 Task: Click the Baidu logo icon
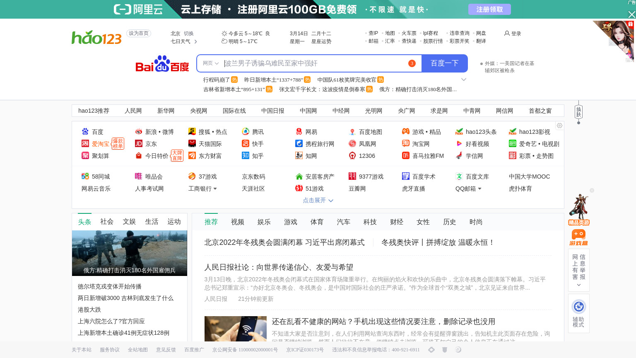tap(162, 63)
